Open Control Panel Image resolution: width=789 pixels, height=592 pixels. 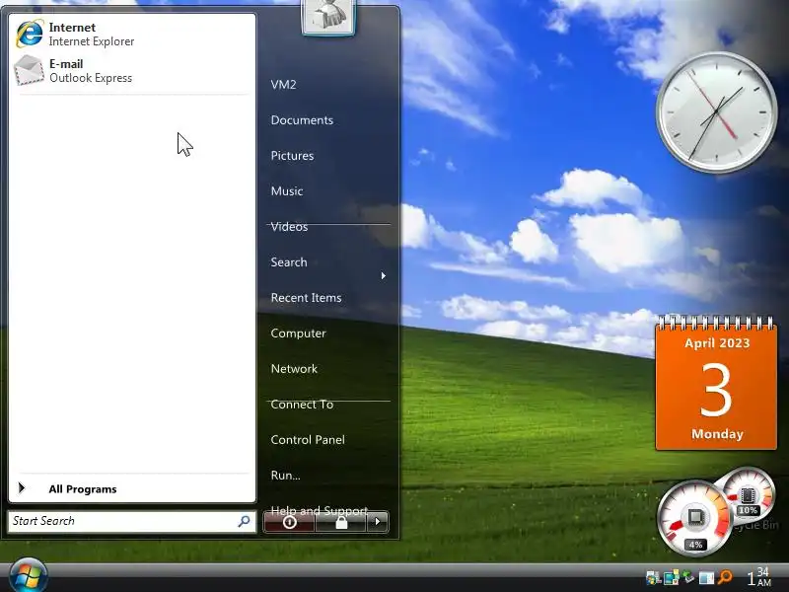(x=308, y=440)
